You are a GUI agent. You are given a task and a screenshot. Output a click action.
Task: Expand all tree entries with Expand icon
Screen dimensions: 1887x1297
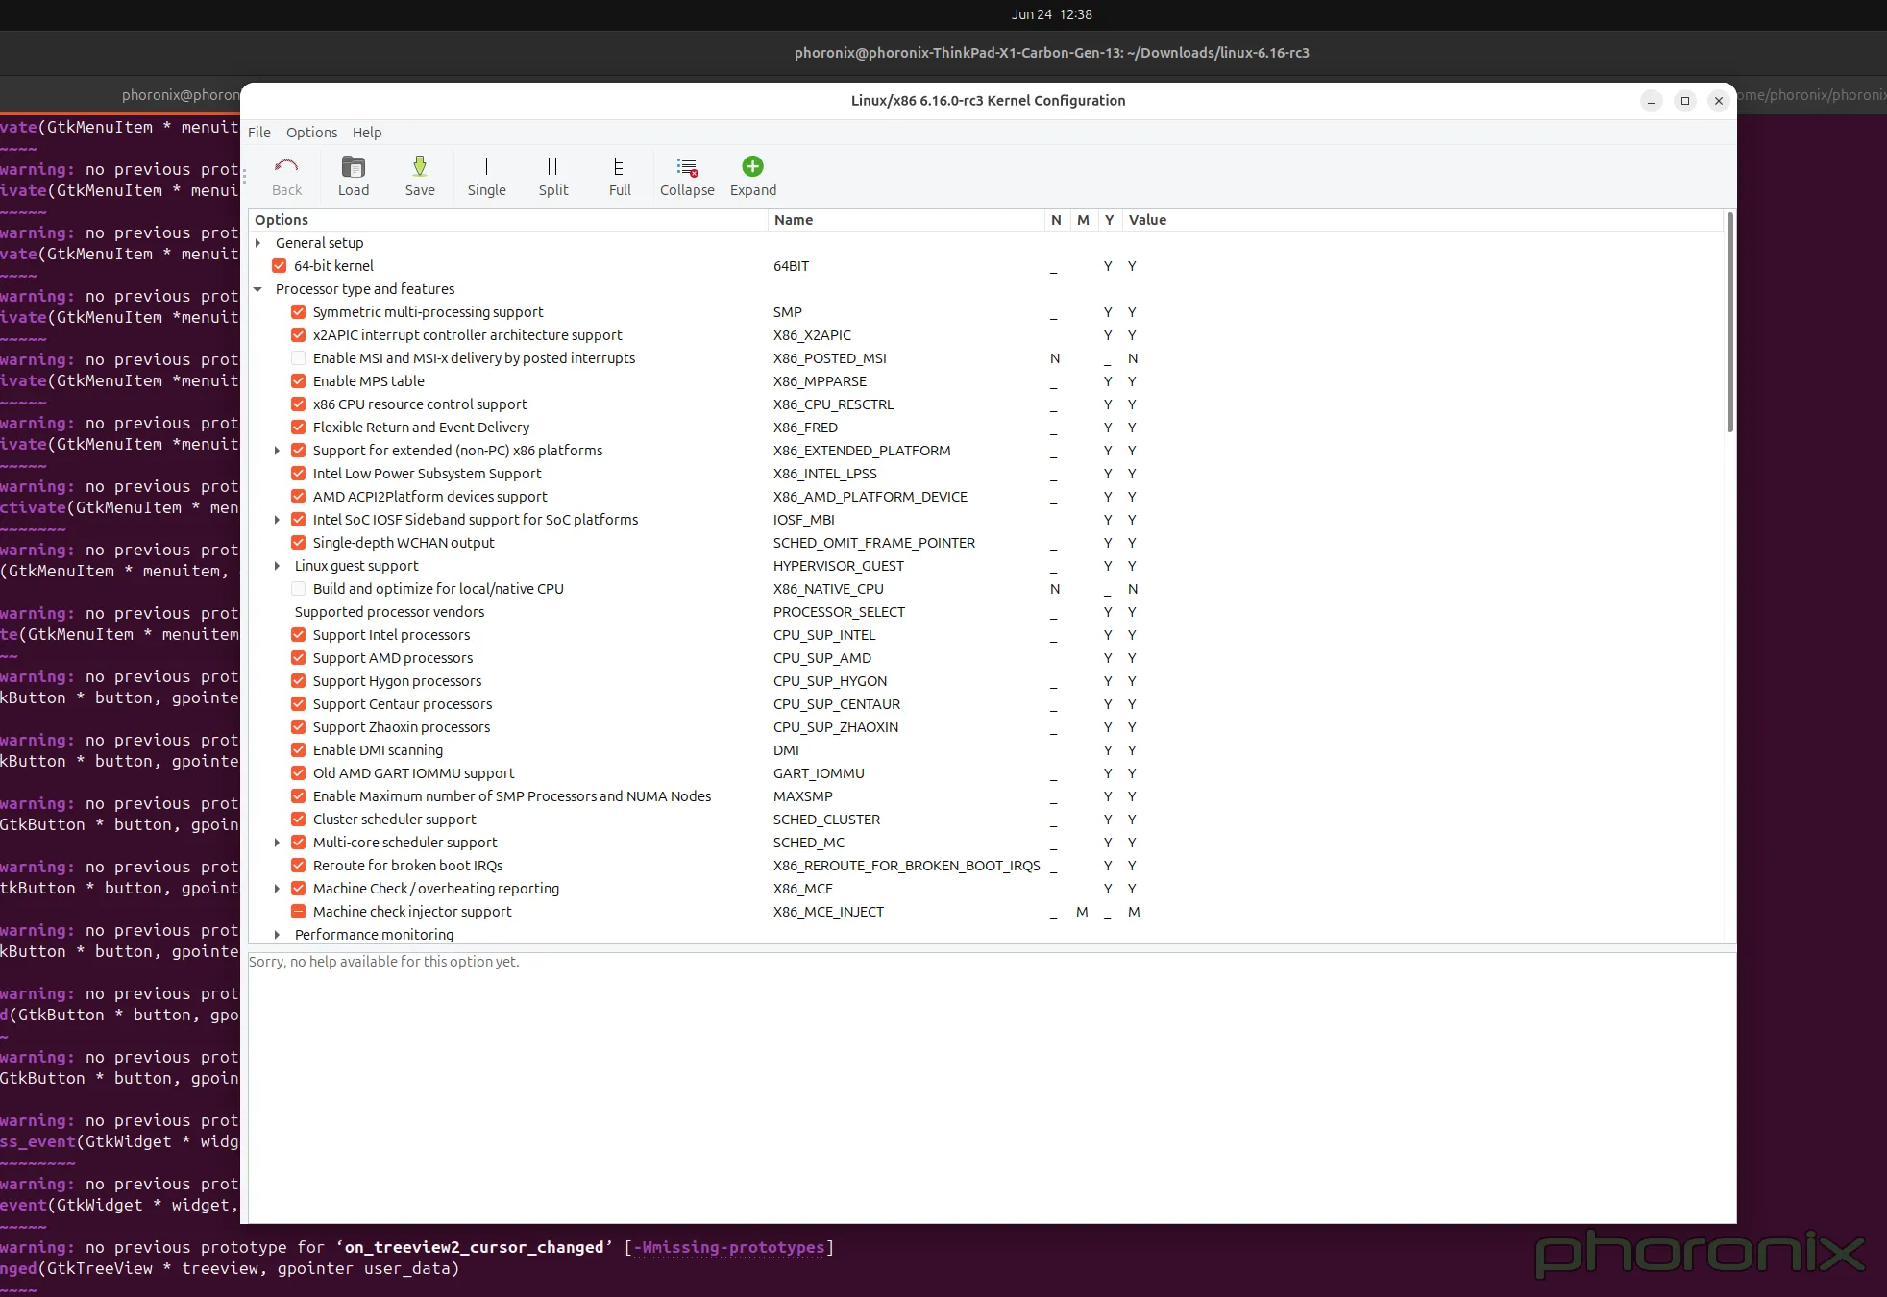[x=751, y=175]
